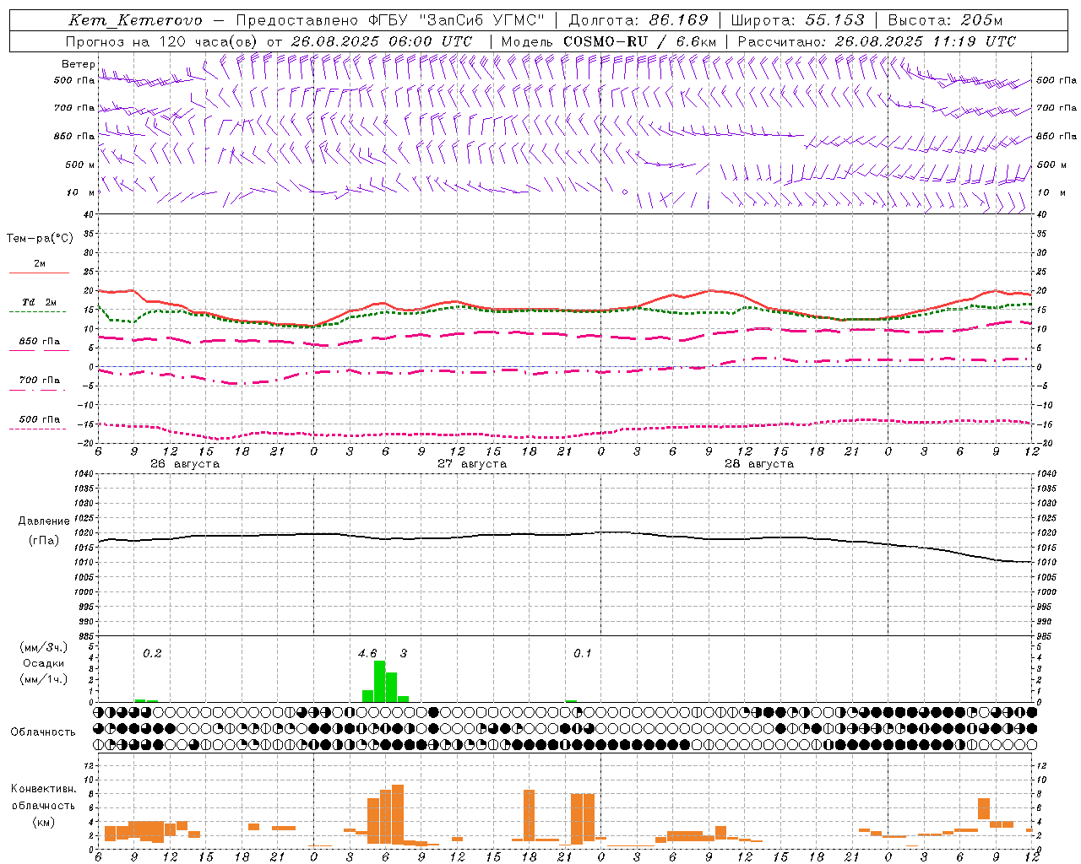Click the calm-wind circle in wind panel
The width and height of the screenshot is (1081, 864).
coord(625,192)
